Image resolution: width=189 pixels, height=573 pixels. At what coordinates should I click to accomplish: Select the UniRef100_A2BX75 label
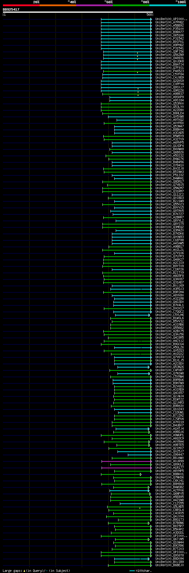170,331
